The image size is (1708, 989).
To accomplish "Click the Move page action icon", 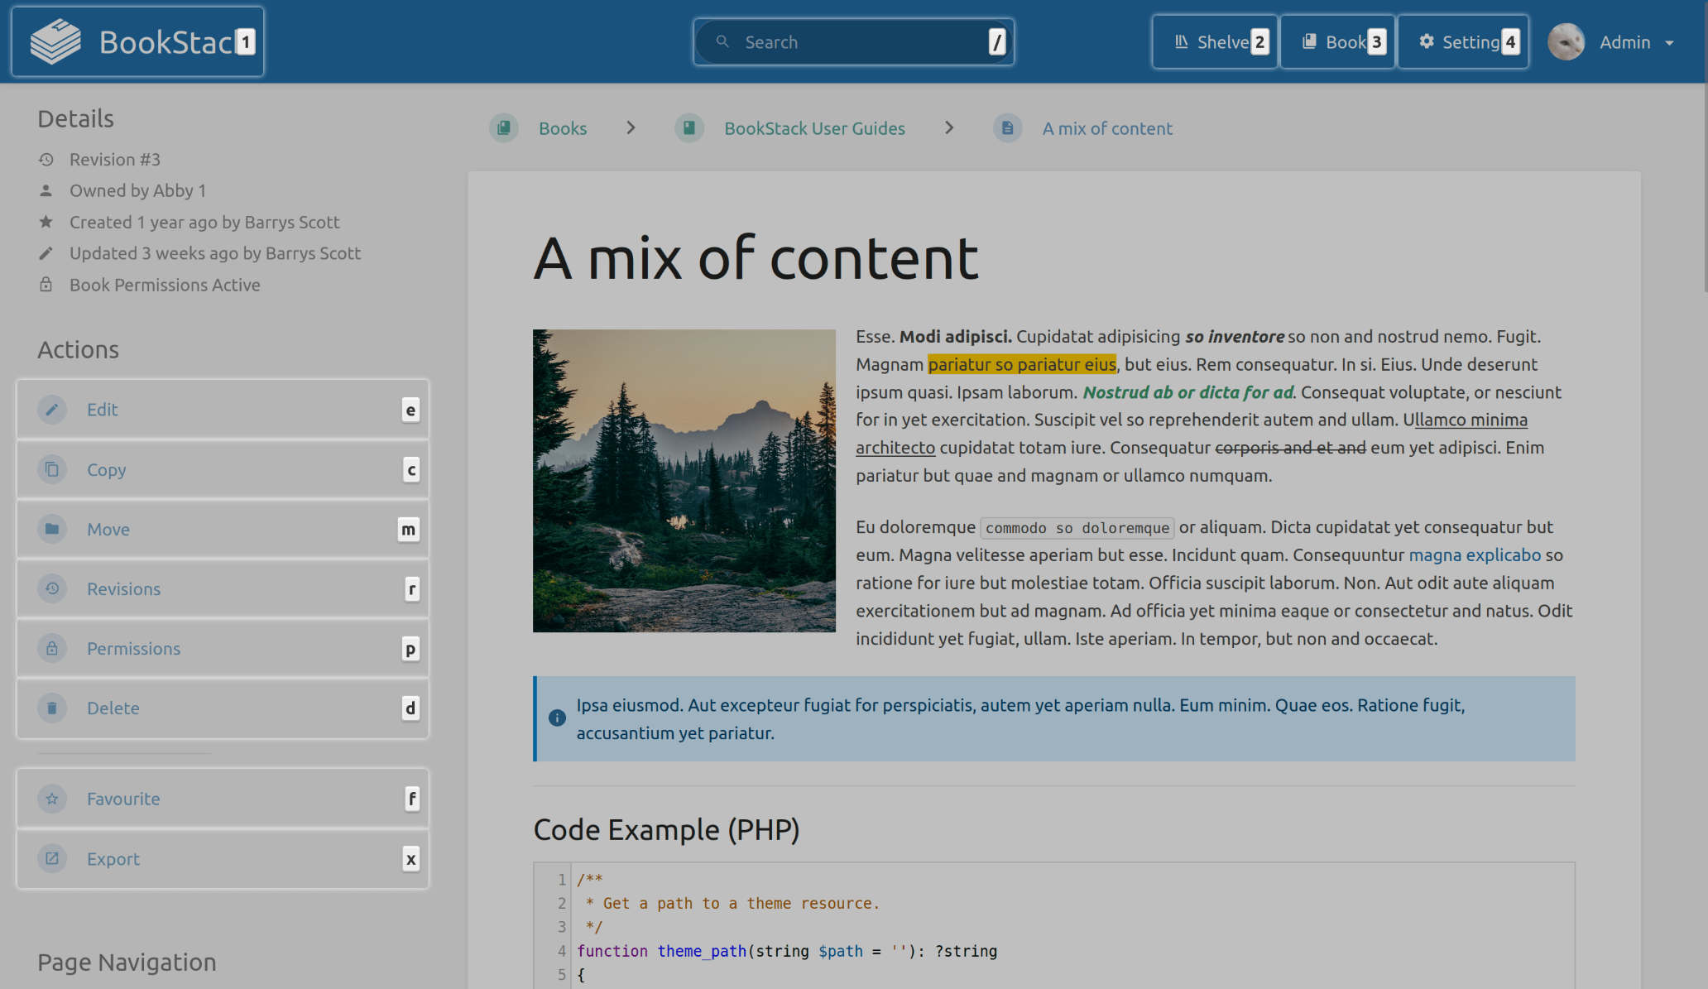I will [x=52, y=529].
